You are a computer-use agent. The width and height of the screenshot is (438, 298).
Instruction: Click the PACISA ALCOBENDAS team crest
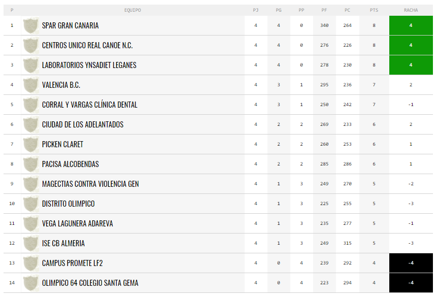(30, 164)
